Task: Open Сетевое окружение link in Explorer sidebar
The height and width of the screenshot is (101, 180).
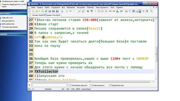Action: click(x=10, y=27)
